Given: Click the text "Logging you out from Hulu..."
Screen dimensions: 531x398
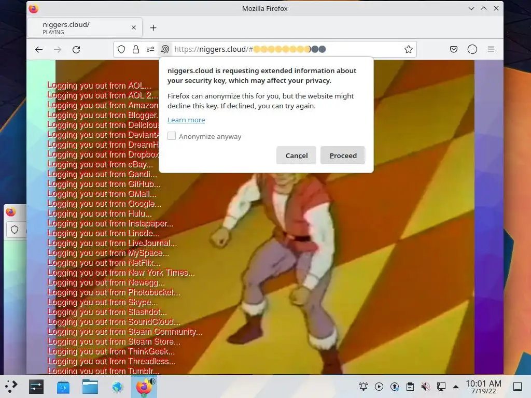Looking at the screenshot, I should tap(99, 214).
